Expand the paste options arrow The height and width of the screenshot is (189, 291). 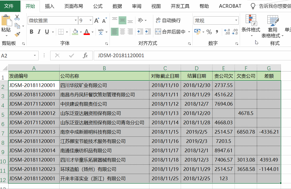point(6,35)
